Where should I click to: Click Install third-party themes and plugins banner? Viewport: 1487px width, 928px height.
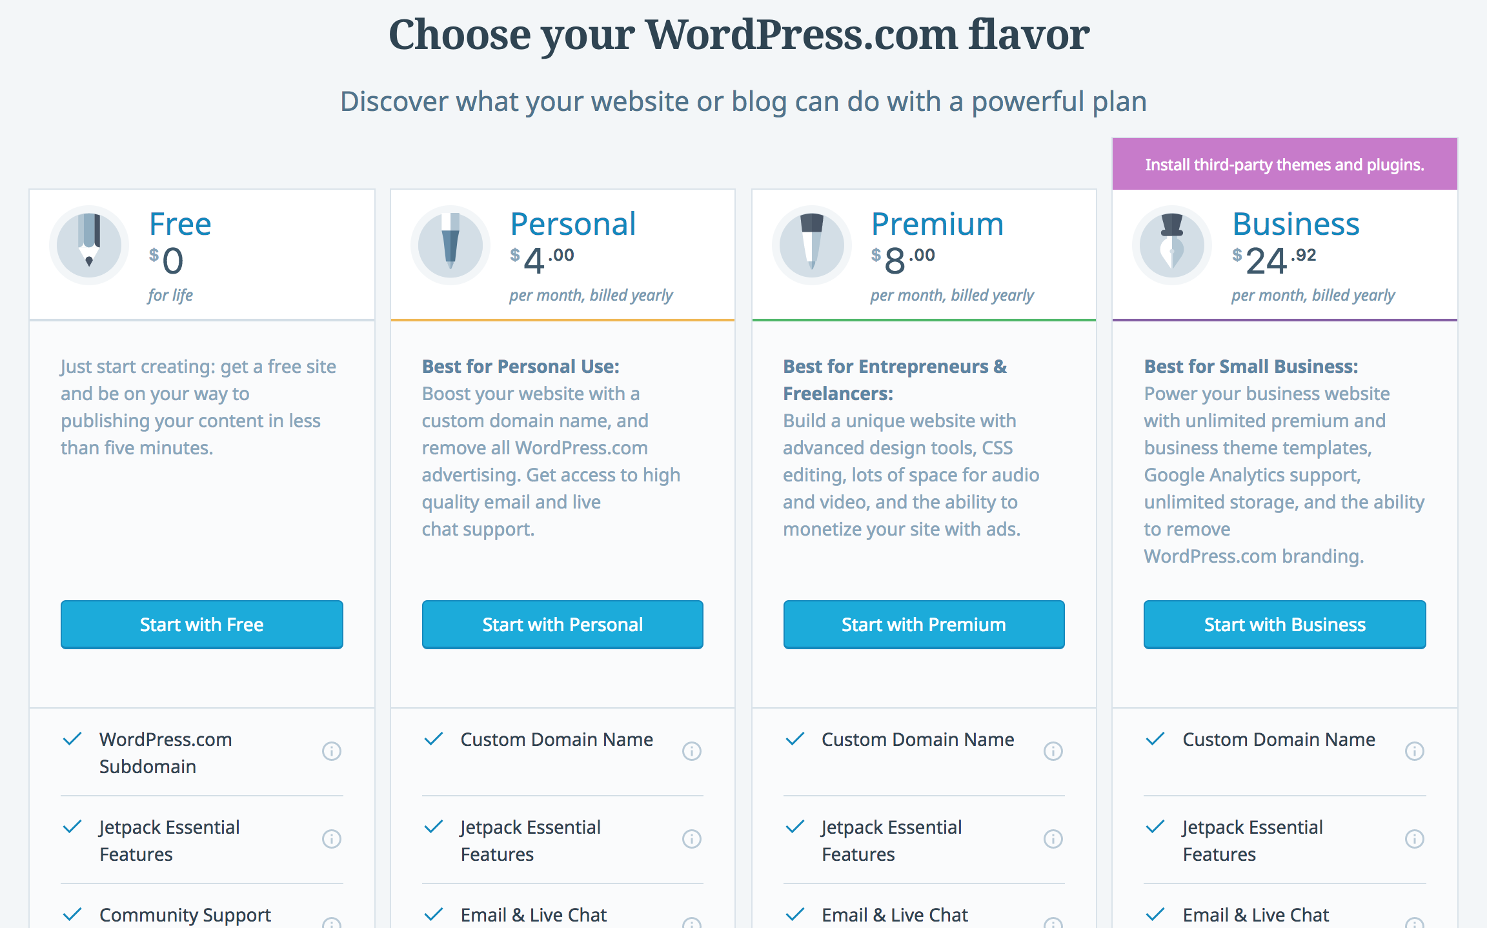(1283, 165)
